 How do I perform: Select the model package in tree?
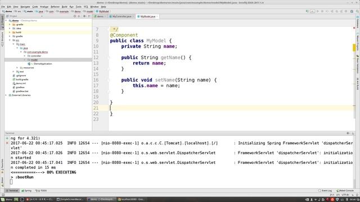click(34, 60)
